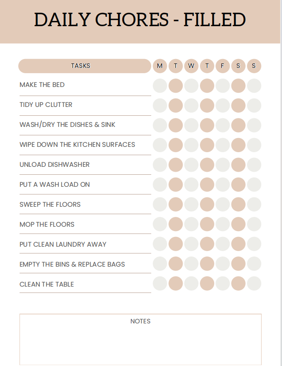Viewport: 282px width, 366px height.
Task: Check Monday circle for Make the Bed
Action: click(160, 86)
